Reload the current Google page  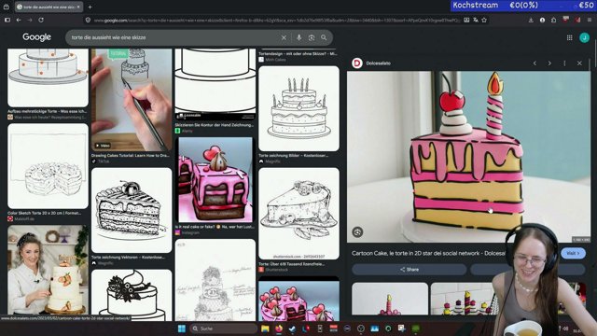point(41,20)
